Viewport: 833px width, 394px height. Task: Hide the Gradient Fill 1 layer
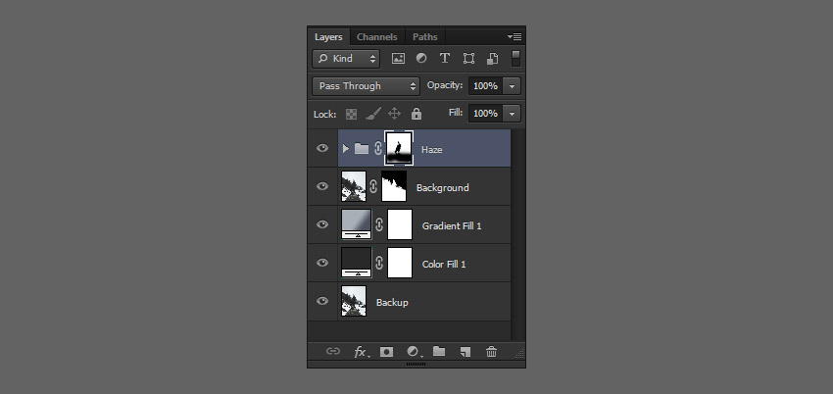322,224
